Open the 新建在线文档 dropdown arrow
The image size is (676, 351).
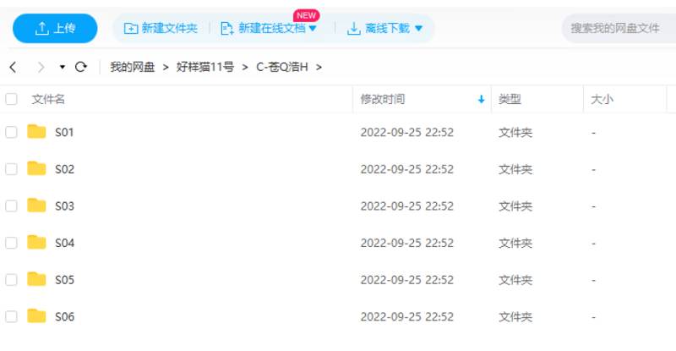313,29
